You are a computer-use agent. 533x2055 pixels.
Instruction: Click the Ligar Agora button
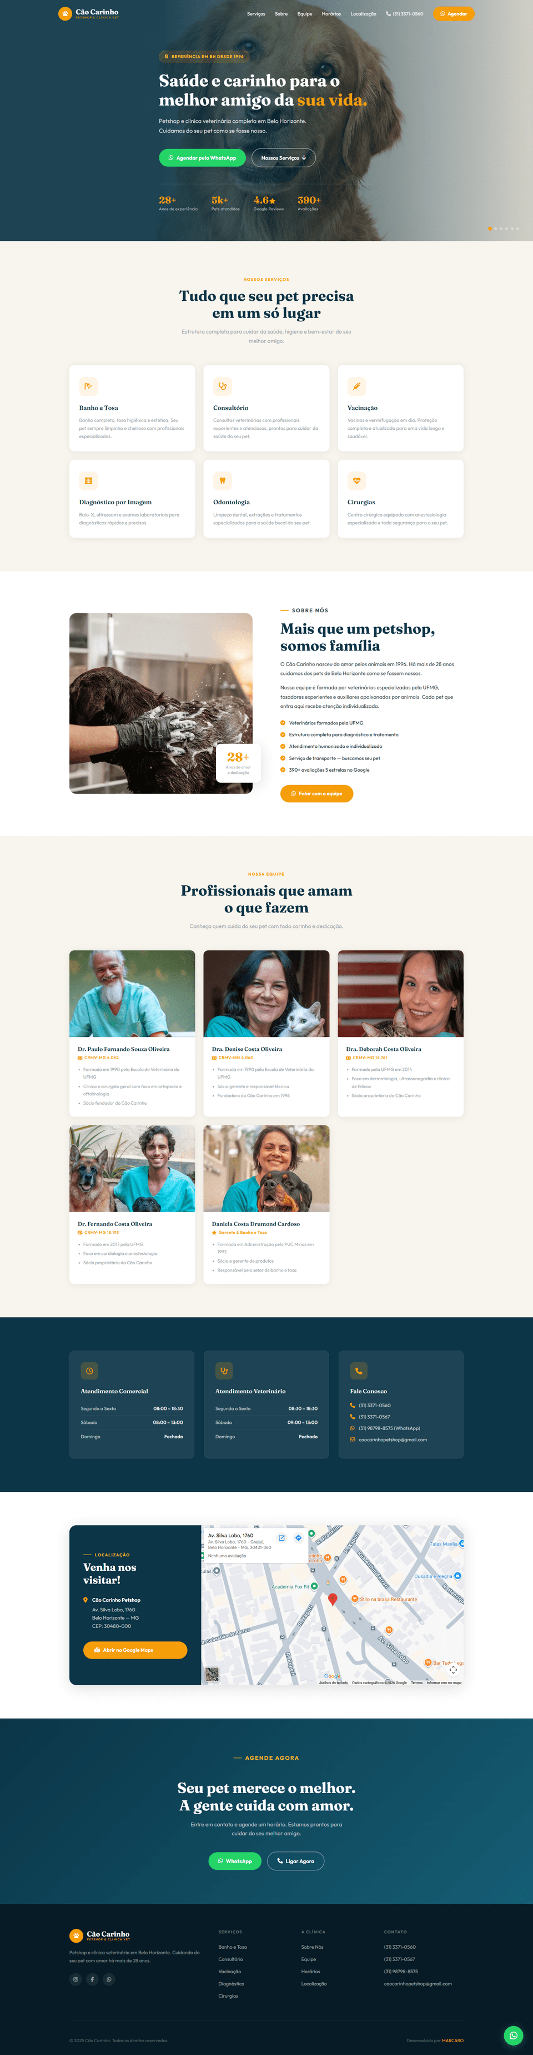click(x=295, y=1860)
